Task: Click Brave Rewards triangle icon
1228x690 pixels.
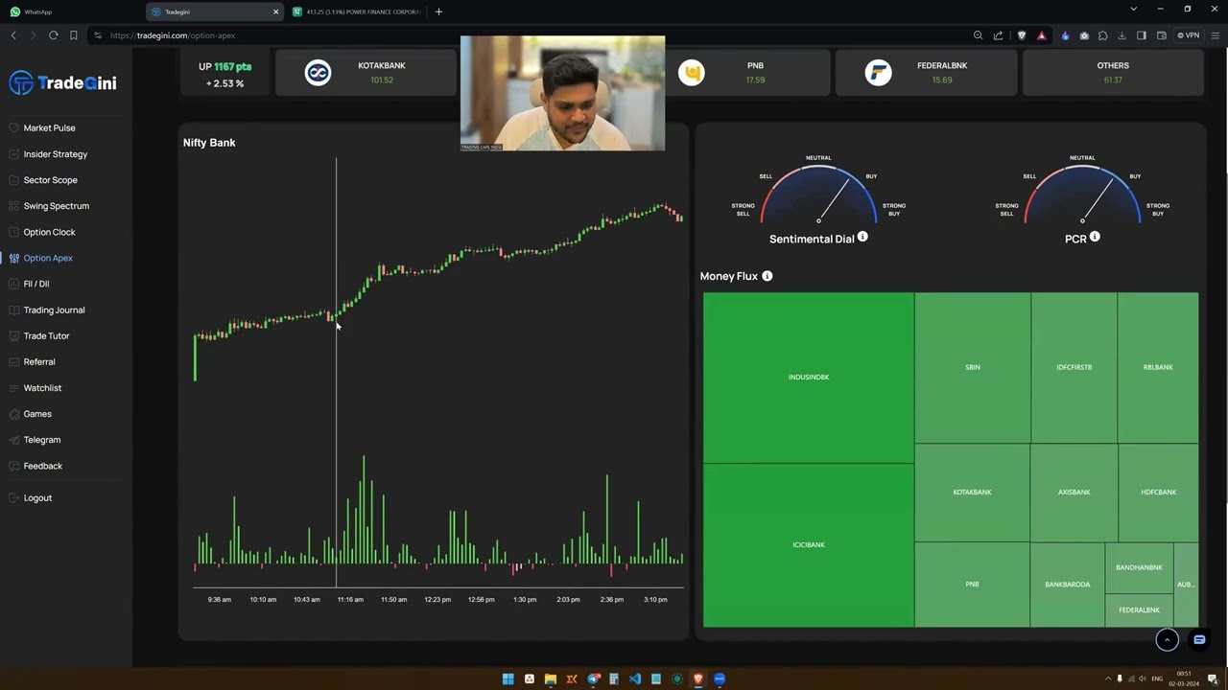Action: coord(1041,35)
